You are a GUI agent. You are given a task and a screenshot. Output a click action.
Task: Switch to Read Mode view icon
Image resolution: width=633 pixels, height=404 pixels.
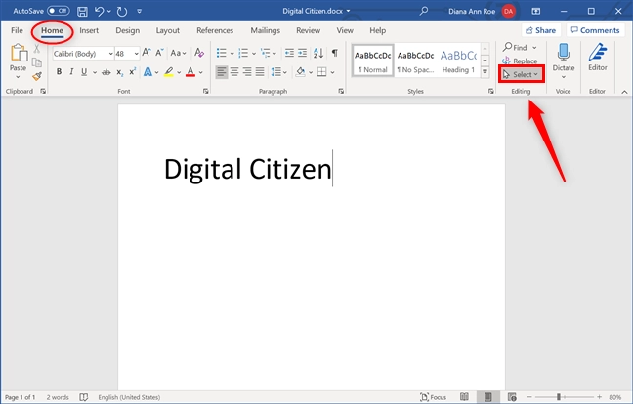[464, 397]
